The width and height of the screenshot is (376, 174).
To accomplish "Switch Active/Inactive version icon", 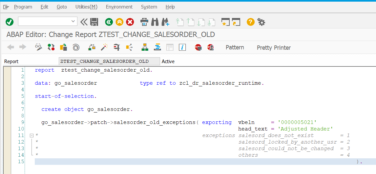I will tap(51, 47).
